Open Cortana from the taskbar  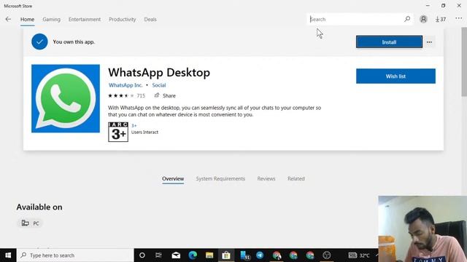(x=142, y=255)
